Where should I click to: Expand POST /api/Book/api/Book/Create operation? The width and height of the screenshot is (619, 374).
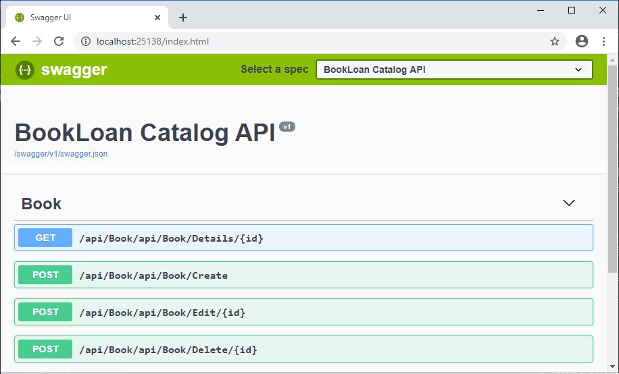(303, 275)
